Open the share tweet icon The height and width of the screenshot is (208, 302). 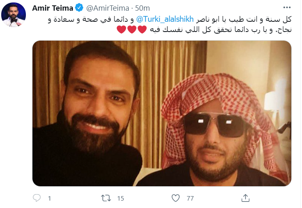click(x=245, y=198)
